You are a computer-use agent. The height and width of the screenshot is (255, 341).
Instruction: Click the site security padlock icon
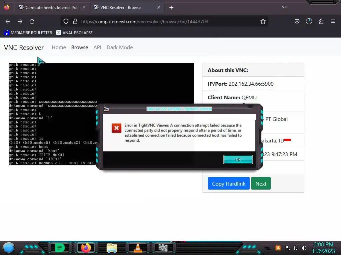(75, 22)
